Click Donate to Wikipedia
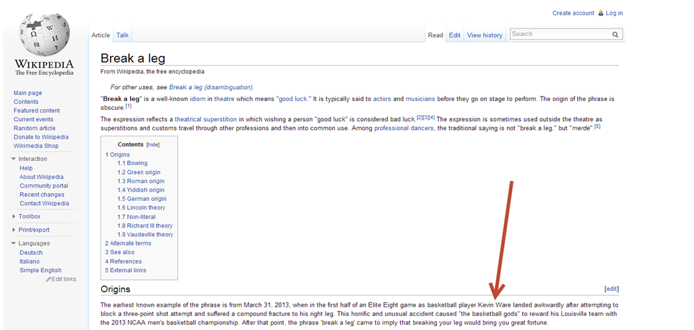Screen dimensions: 694x330 point(41,137)
